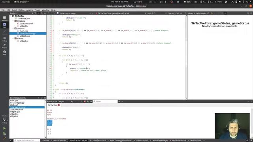This screenshot has width=253, height=142.
Task: Close the TicTacToe output tab
Action: (59, 105)
